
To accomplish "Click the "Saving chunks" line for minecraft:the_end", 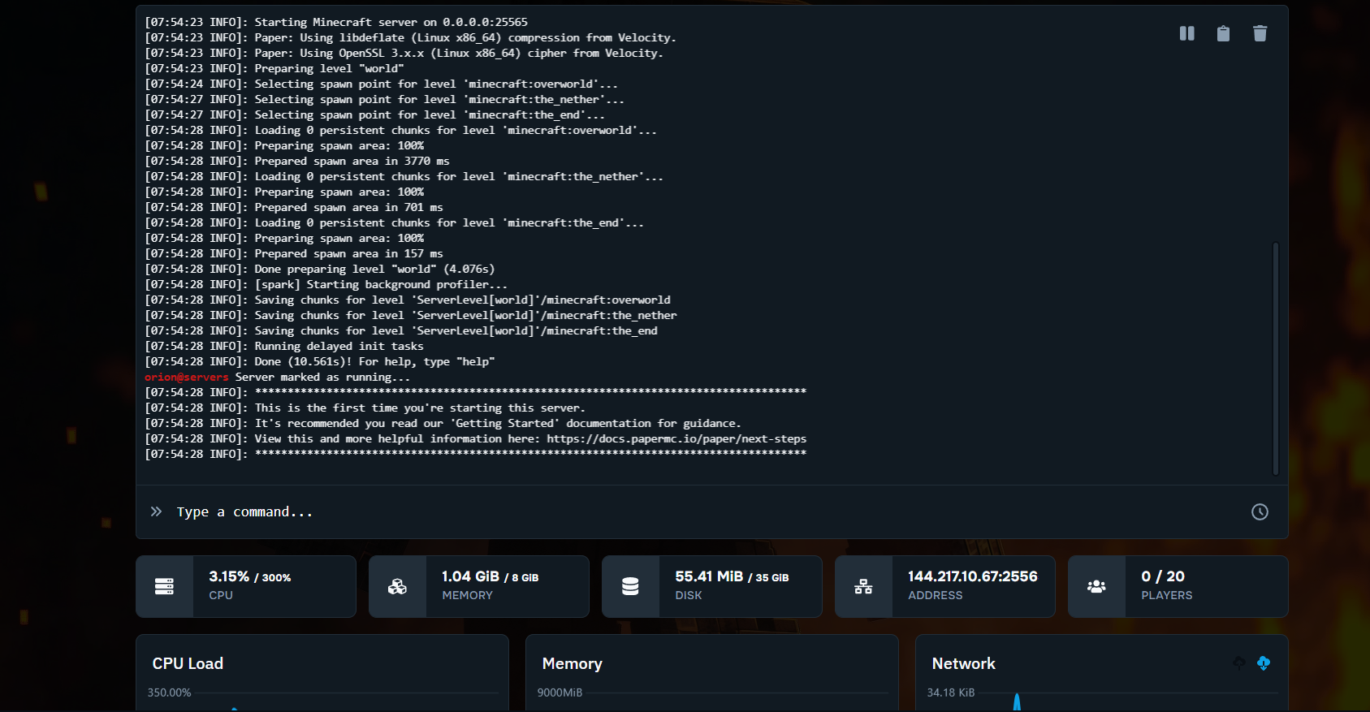I will (x=401, y=331).
